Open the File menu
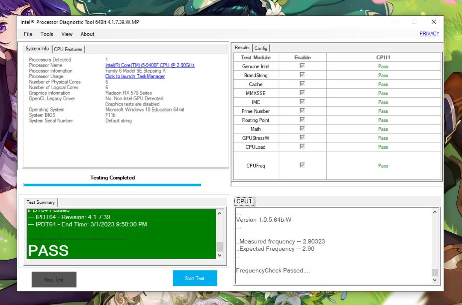Screen dimensions: 462x305 pos(28,34)
